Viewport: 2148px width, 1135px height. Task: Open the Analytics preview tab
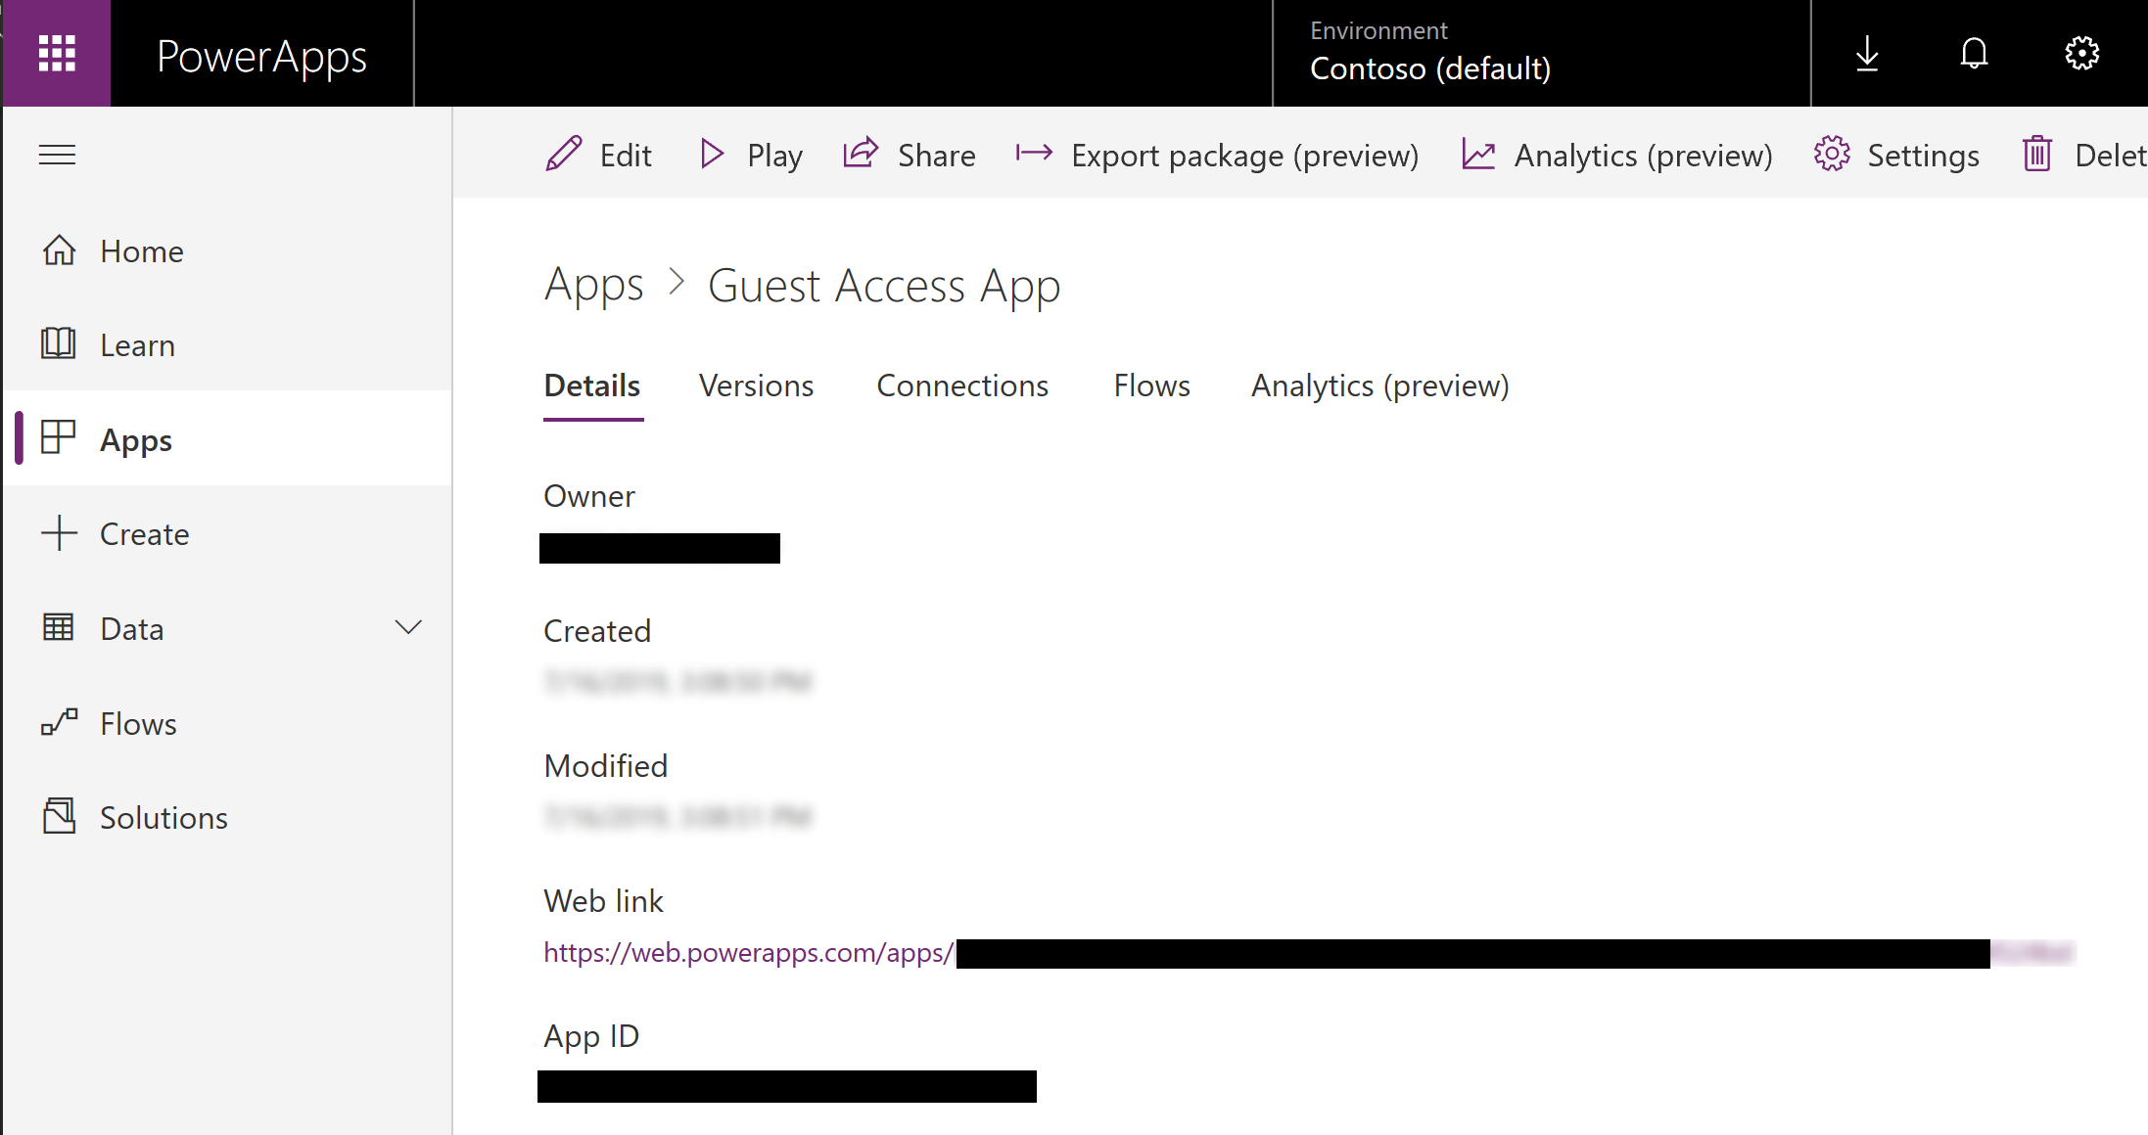tap(1379, 385)
